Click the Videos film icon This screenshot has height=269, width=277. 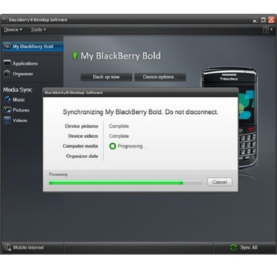(x=7, y=120)
